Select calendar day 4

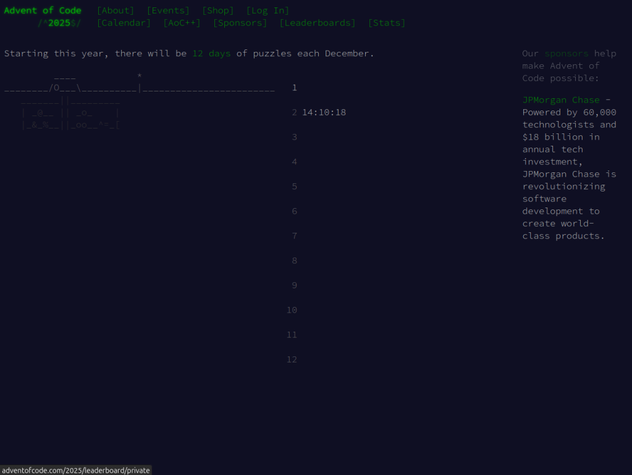click(x=295, y=162)
